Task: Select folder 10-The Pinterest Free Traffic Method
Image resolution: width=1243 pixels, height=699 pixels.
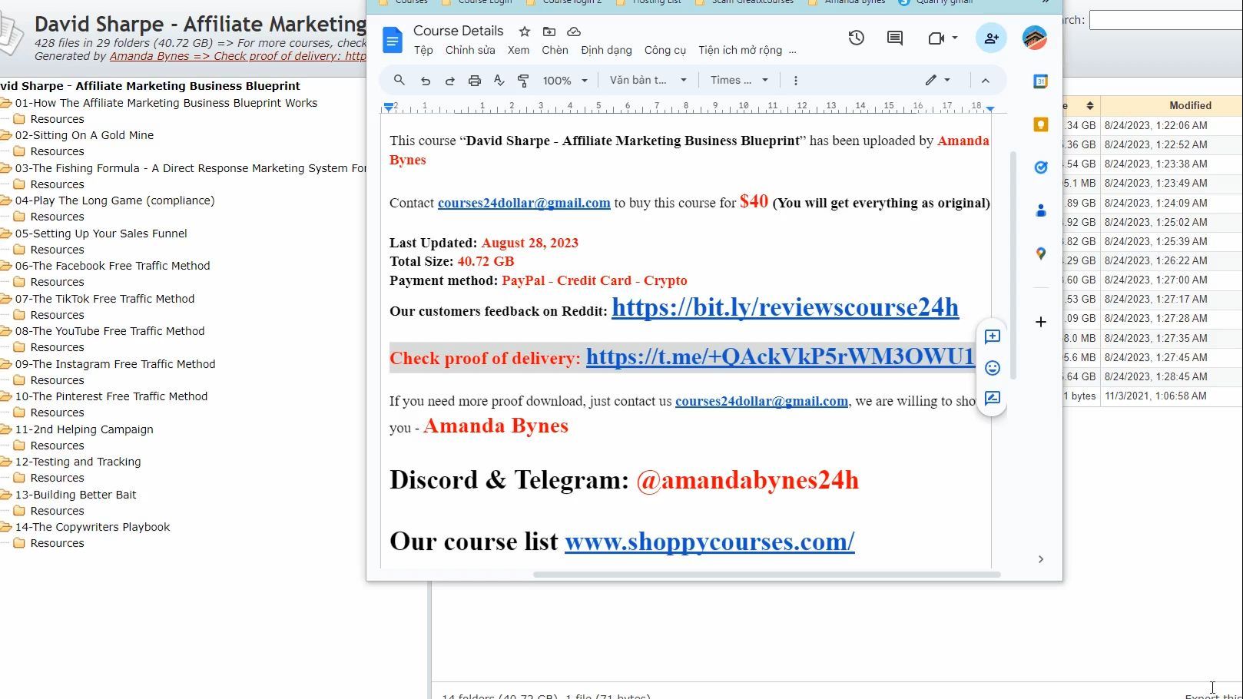Action: coord(111,396)
